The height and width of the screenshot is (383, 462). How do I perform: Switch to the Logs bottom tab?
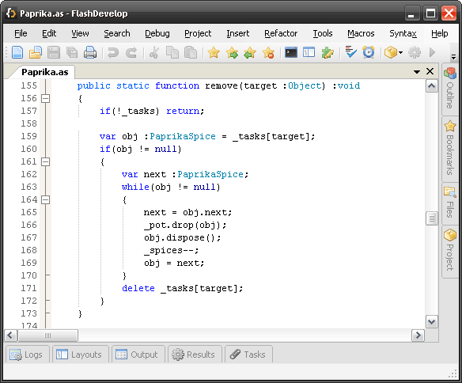point(28,355)
